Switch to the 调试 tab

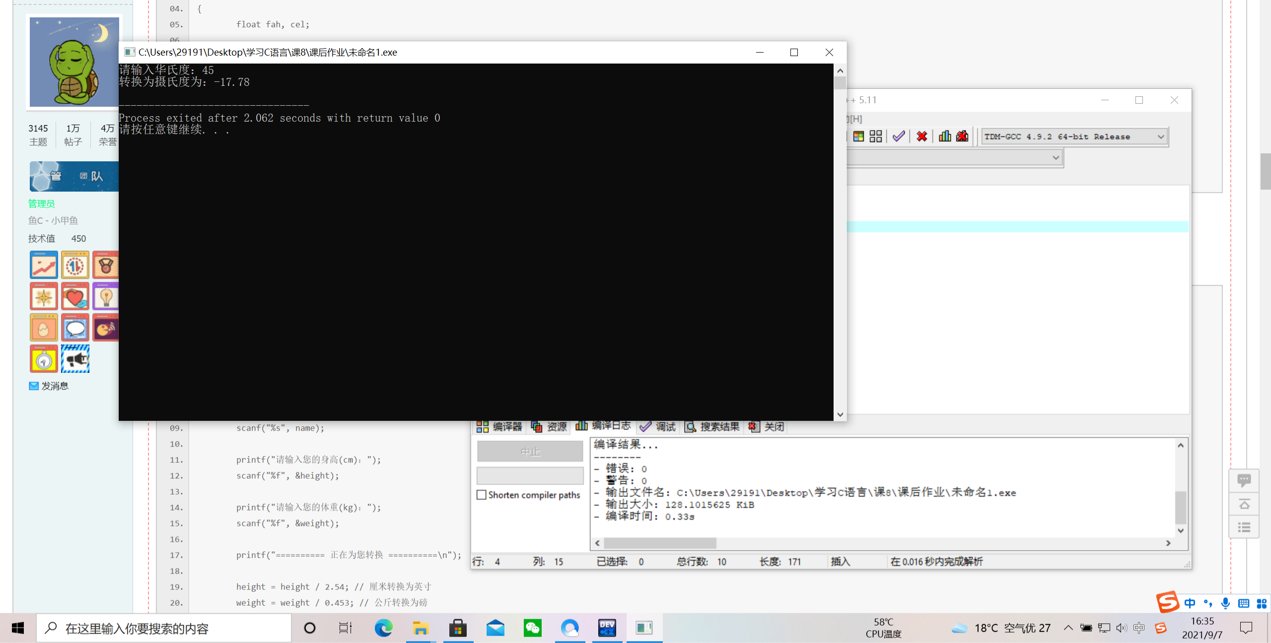point(658,427)
